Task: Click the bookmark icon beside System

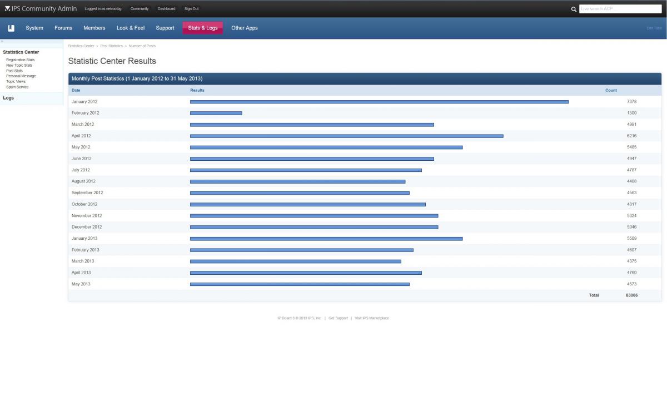Action: (11, 28)
